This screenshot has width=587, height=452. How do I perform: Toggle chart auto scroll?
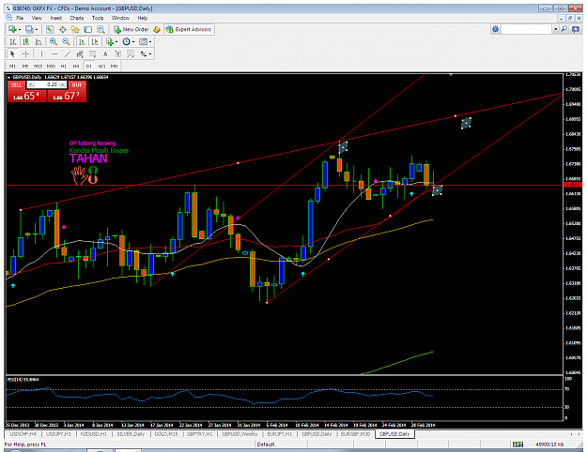(82, 42)
